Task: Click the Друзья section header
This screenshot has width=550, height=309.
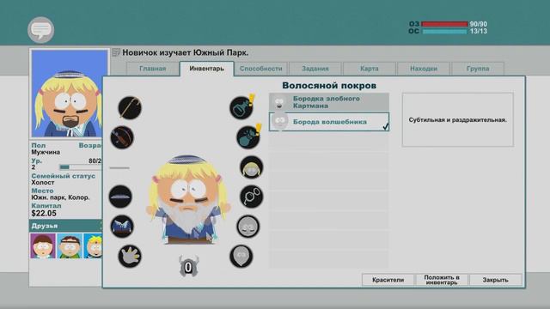Action: click(65, 226)
